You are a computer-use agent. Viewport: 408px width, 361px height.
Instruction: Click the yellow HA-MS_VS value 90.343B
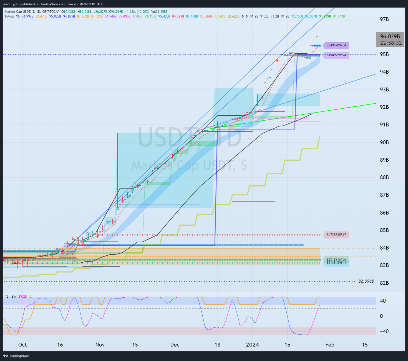(220, 16)
